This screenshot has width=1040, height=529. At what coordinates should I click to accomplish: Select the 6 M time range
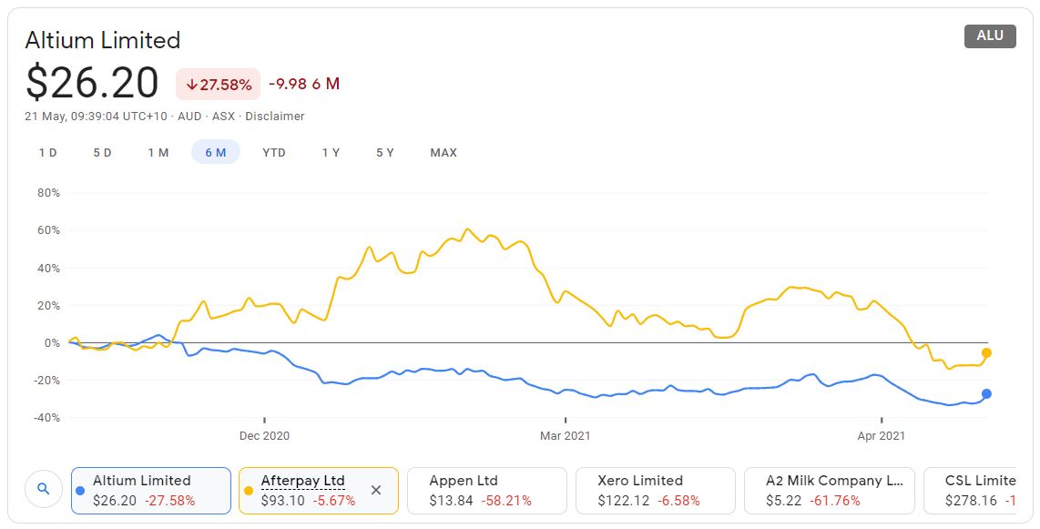[215, 152]
